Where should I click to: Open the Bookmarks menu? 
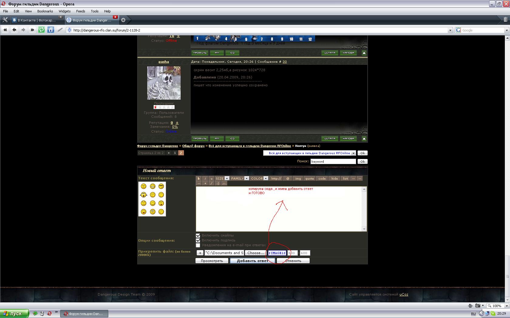pyautogui.click(x=45, y=11)
